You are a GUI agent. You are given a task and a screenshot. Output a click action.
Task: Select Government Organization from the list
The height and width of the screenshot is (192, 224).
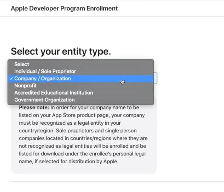[44, 100]
